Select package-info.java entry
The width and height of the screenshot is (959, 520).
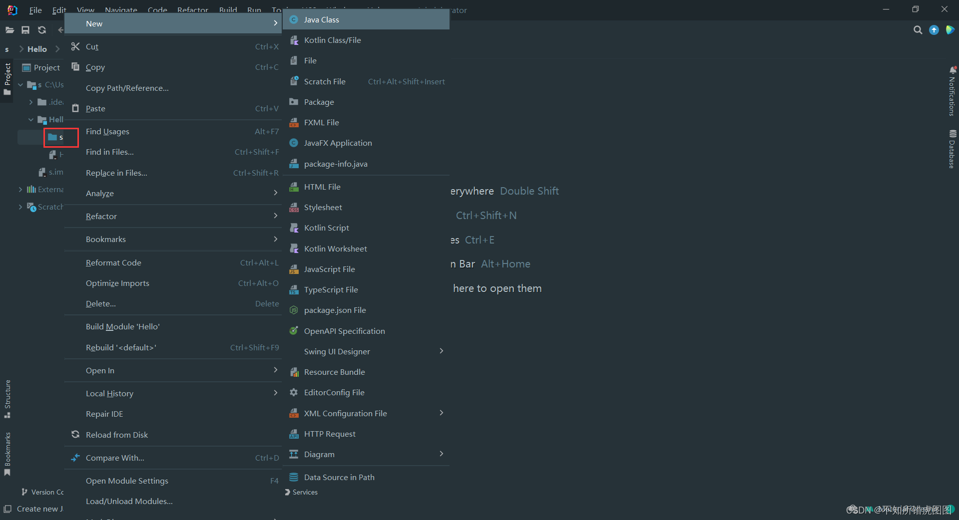click(x=366, y=164)
